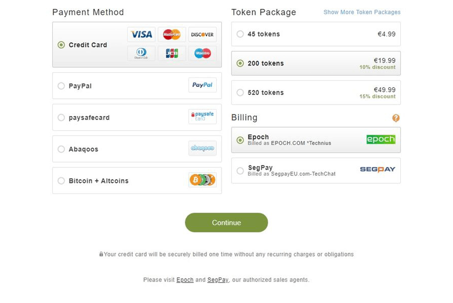Choose SegPay as billing provider
Viewport: 453px width, 303px height.
coord(316,170)
